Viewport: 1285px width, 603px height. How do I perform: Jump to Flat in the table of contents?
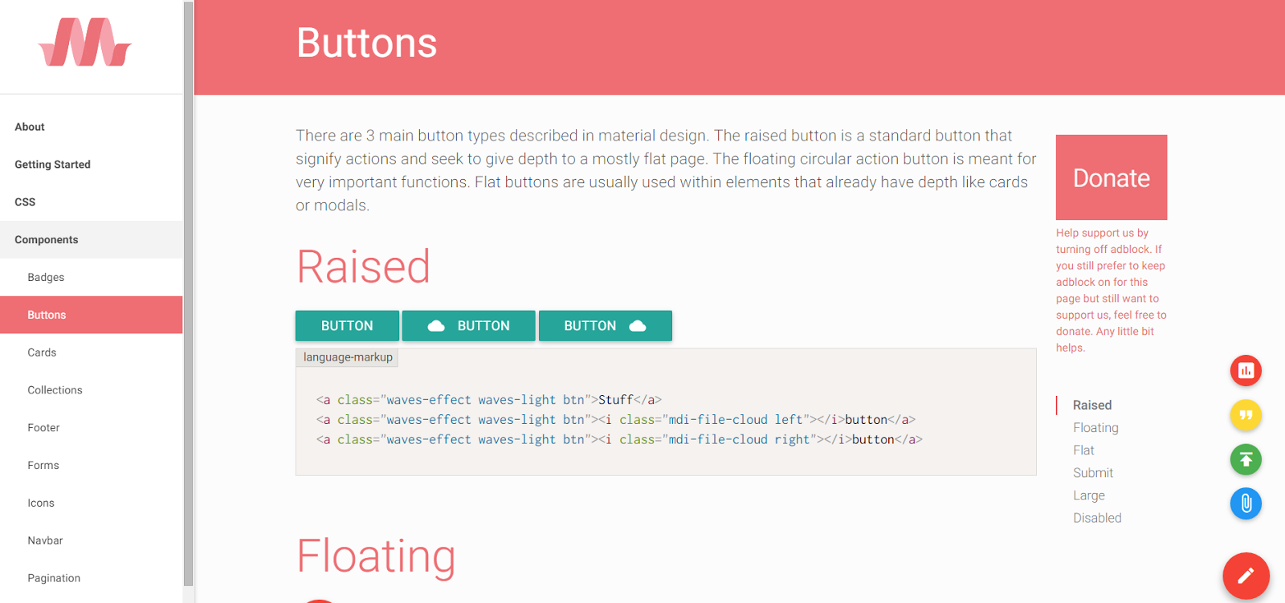pos(1083,450)
